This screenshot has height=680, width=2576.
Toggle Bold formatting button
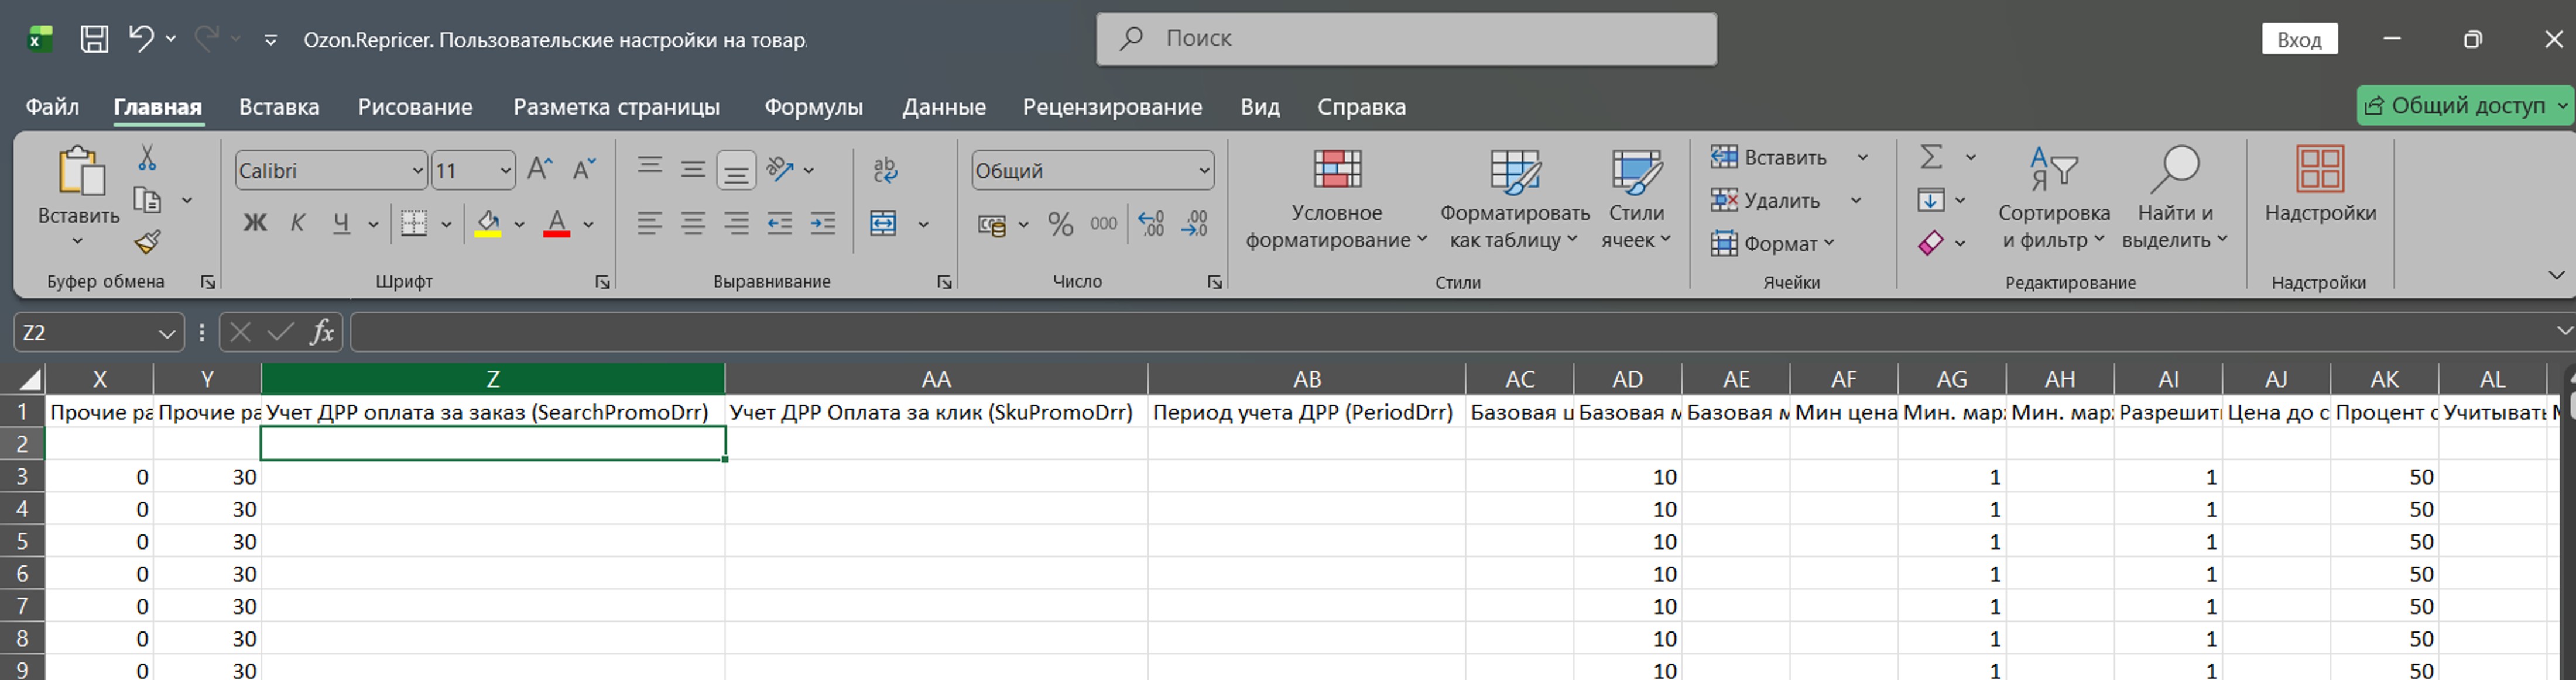[x=255, y=224]
